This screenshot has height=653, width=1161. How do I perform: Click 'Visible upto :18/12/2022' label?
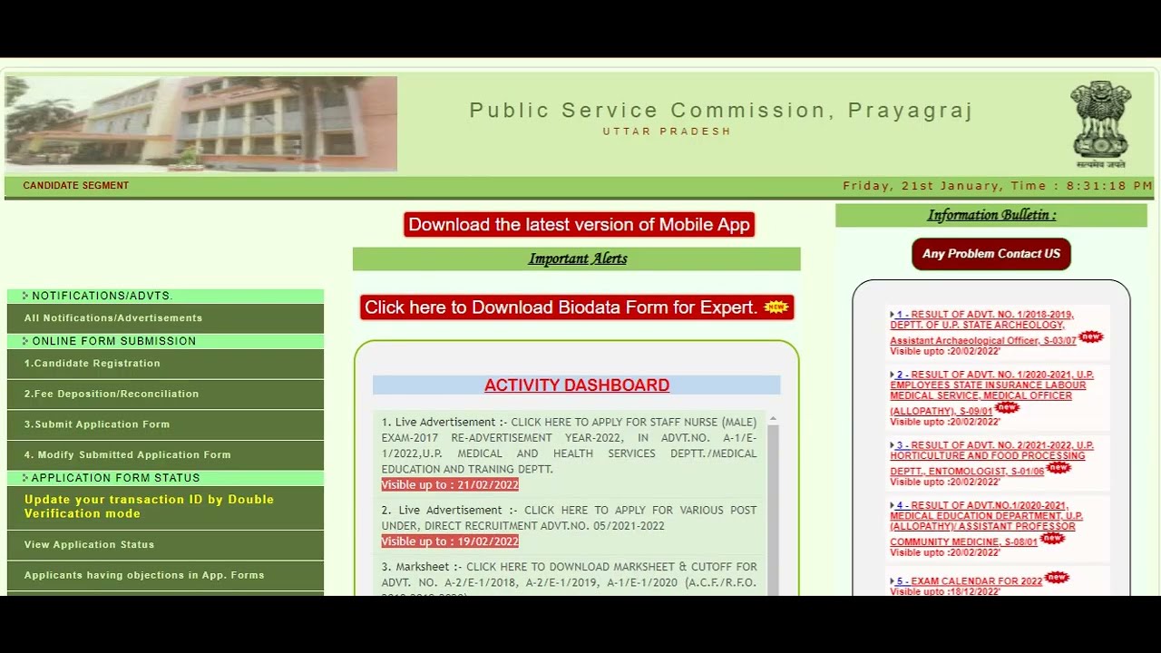(945, 591)
